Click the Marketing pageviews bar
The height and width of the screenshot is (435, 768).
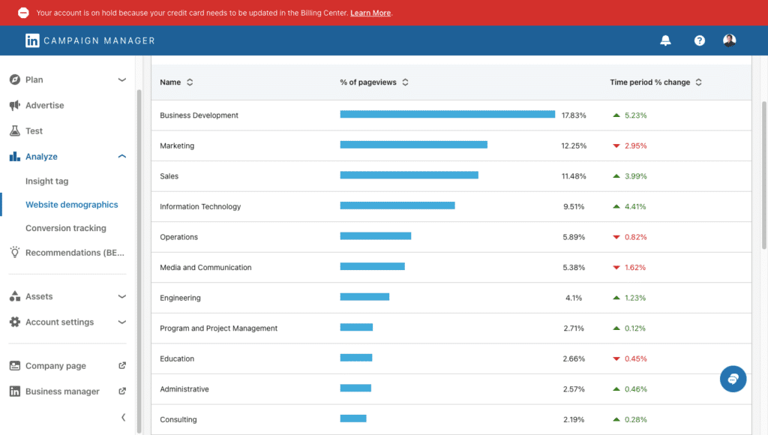pos(414,145)
